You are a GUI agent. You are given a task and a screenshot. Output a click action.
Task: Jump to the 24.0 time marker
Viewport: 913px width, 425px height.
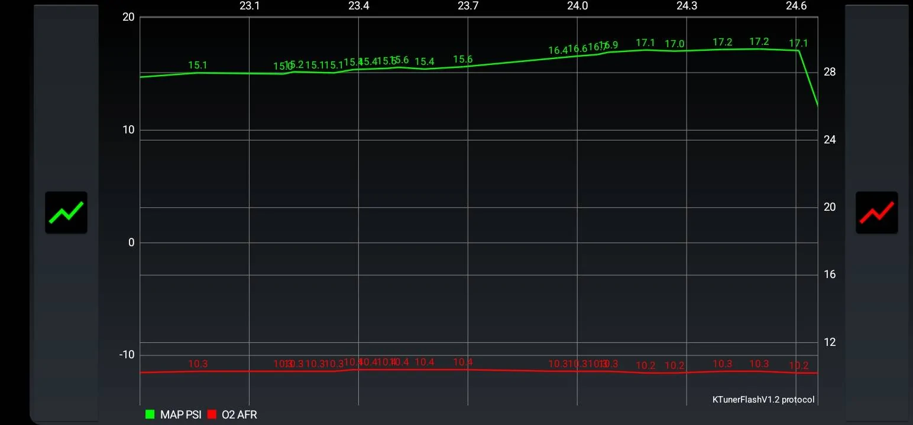(x=577, y=6)
